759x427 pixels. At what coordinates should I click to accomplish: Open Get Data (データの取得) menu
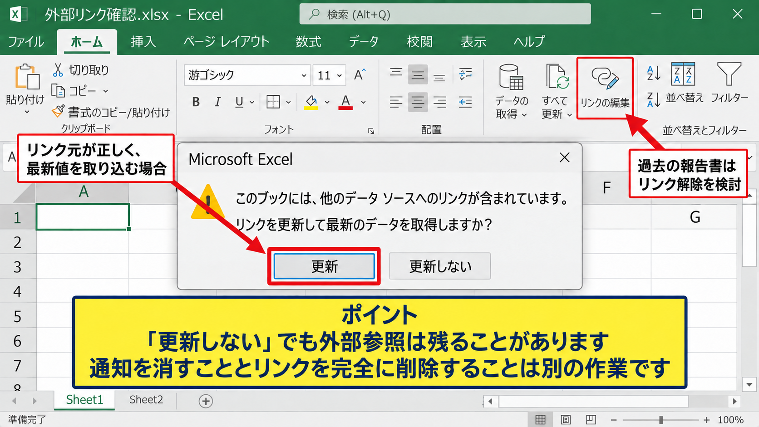click(512, 91)
